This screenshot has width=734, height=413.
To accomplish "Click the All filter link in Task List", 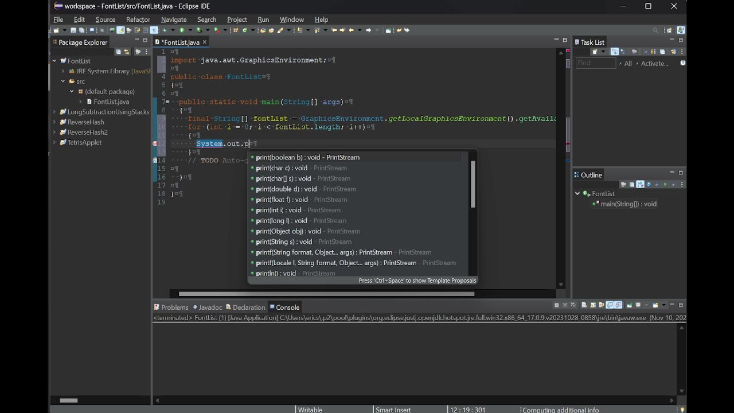I will (x=628, y=64).
